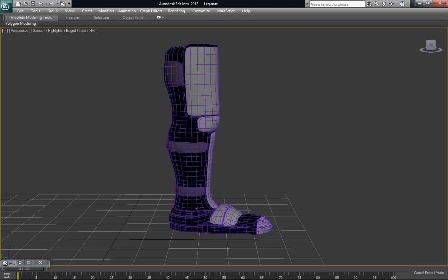Open the Graph Editors menu
448x280 pixels.
[x=151, y=11]
